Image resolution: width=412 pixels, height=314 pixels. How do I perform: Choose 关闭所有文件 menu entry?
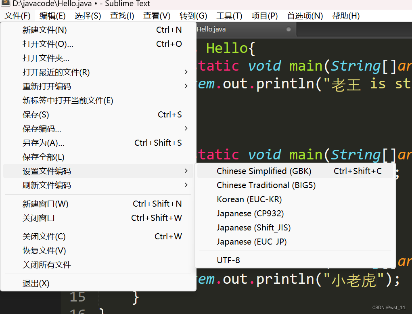point(98,265)
